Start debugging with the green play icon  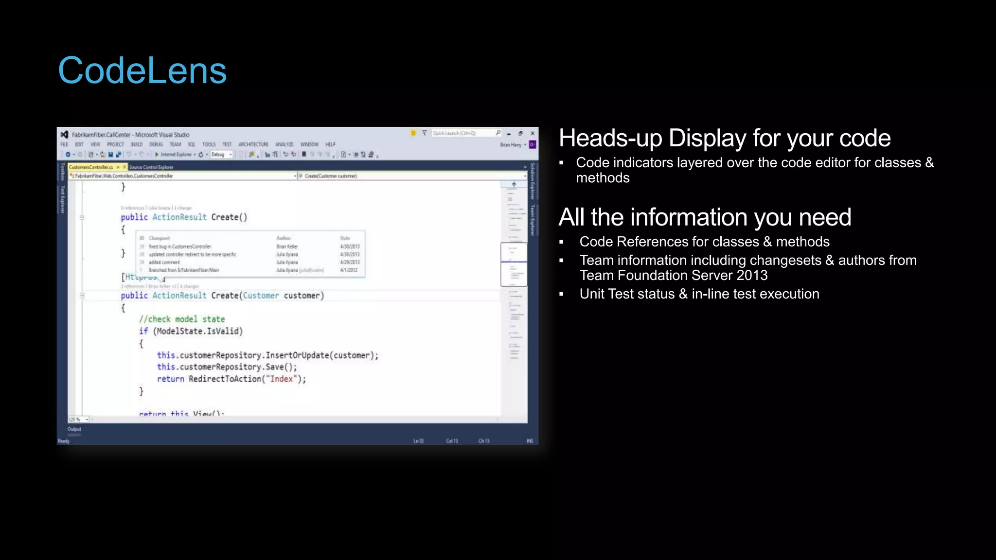click(x=157, y=155)
